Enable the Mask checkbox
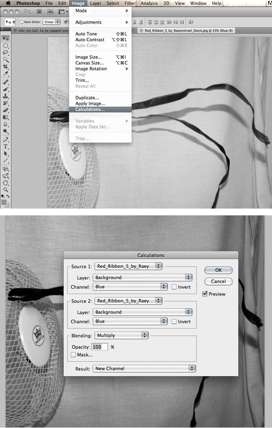Image resolution: width=272 pixels, height=428 pixels. click(73, 355)
